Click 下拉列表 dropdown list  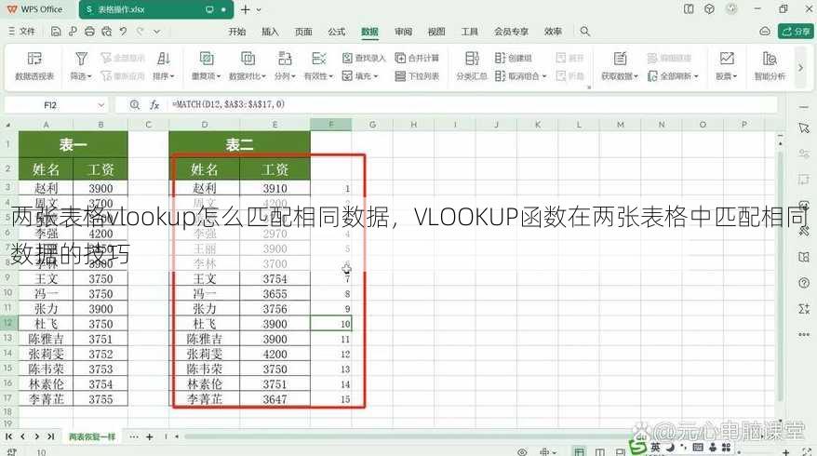coord(417,76)
